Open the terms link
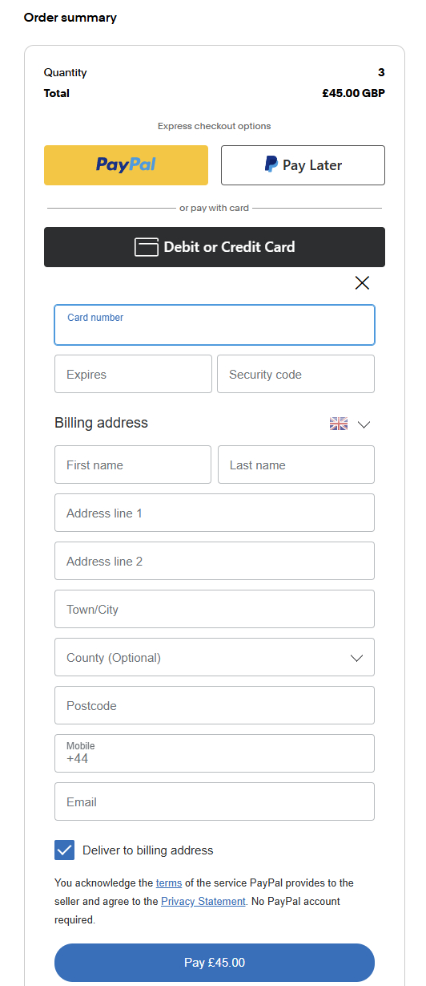 [169, 883]
